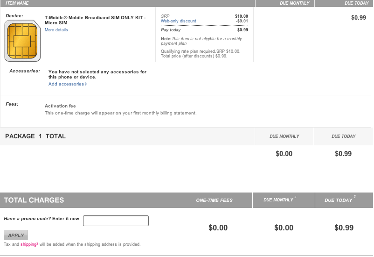
Task: Open the More details link
Action: (x=56, y=30)
